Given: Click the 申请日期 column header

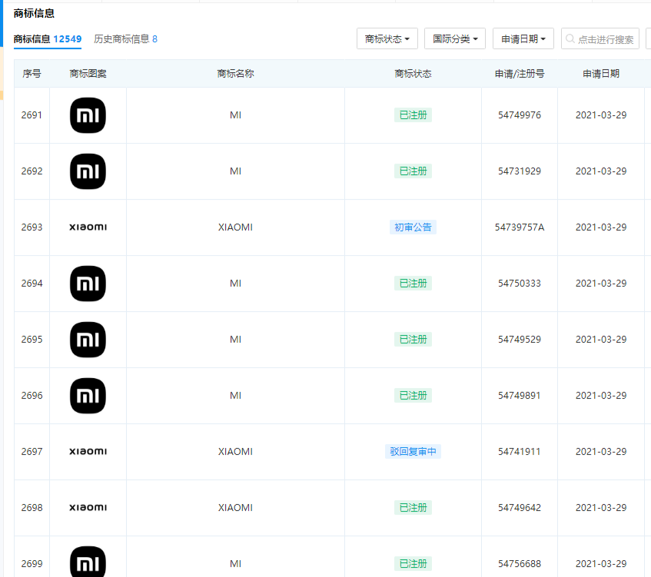Looking at the screenshot, I should pos(601,74).
